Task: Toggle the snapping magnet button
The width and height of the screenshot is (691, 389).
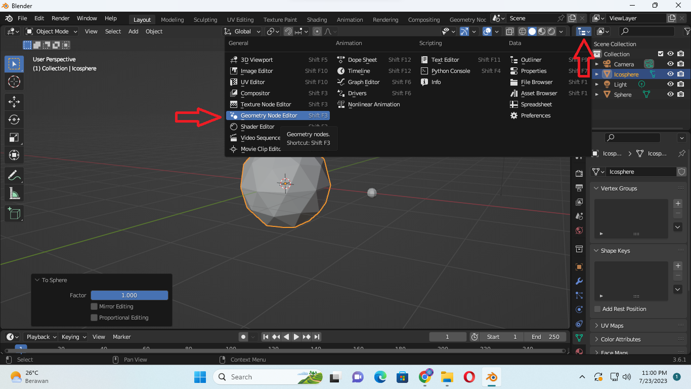Action: coord(288,31)
